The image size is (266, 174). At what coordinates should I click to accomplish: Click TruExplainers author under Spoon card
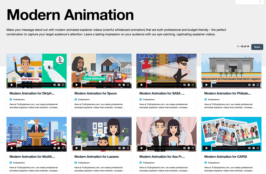pyautogui.click(x=84, y=99)
